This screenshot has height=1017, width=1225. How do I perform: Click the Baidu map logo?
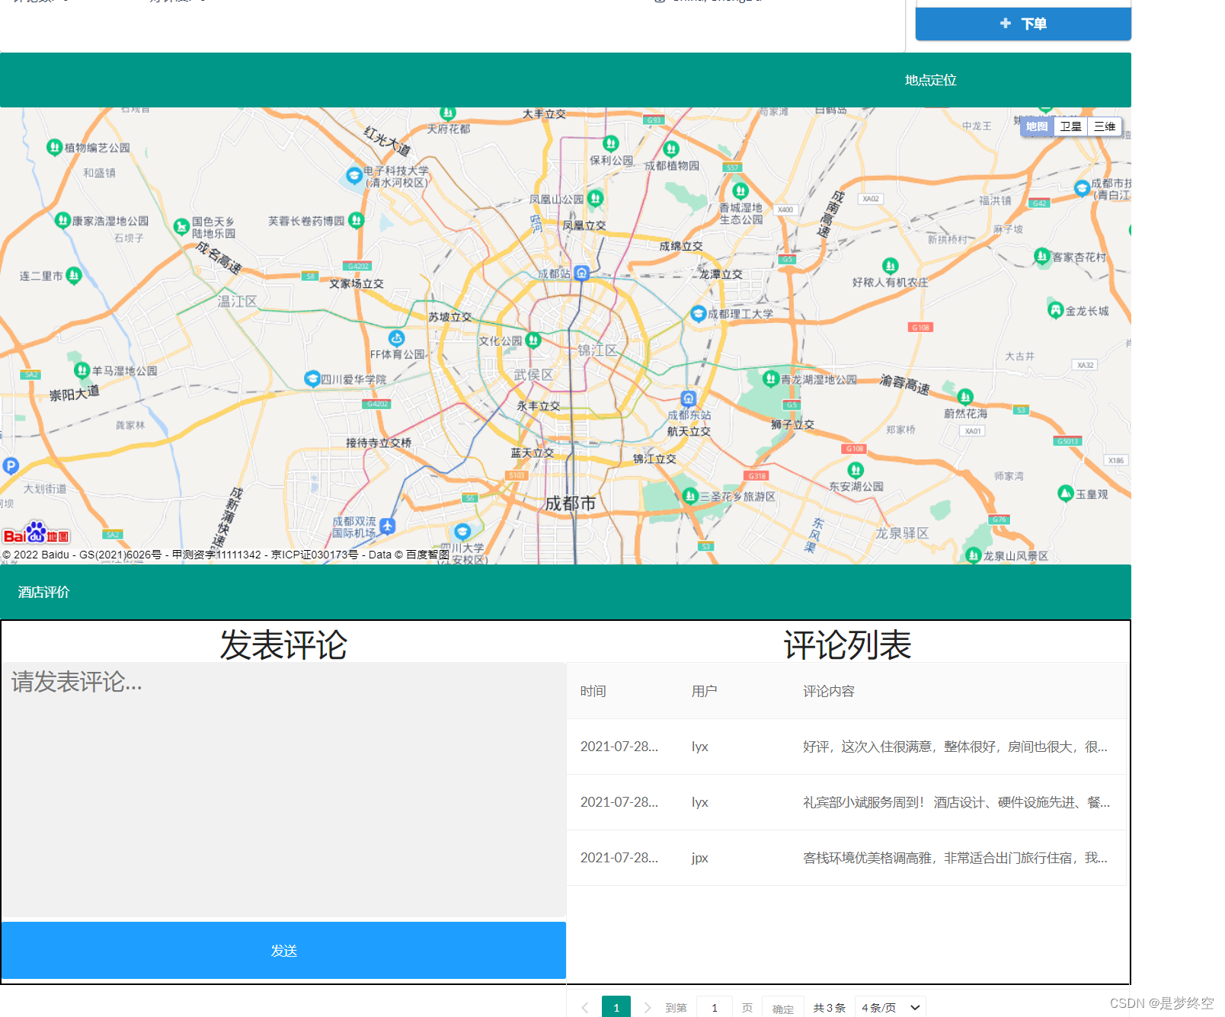(x=36, y=532)
